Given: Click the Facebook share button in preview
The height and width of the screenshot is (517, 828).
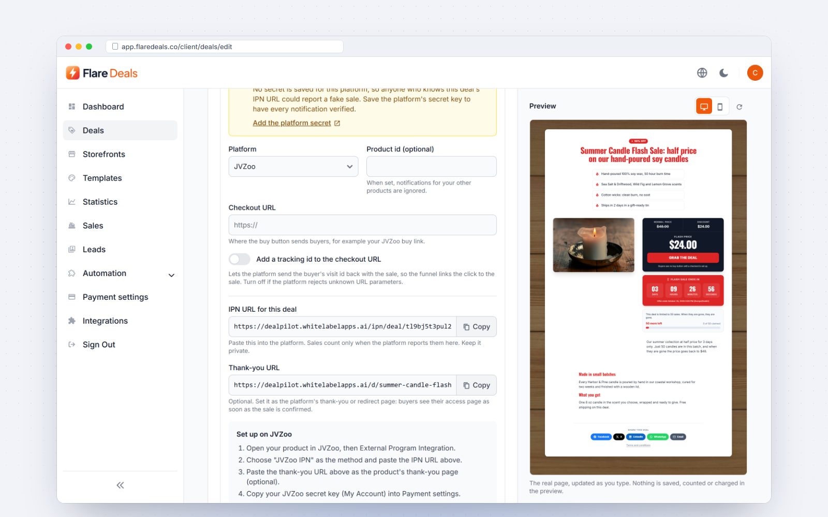Looking at the screenshot, I should 601,437.
